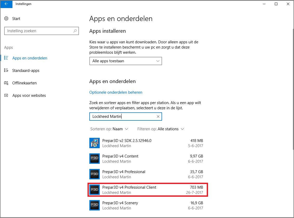The height and width of the screenshot is (218, 294).
Task: Select the Standaard-apps sidebar icon
Action: 6,71
